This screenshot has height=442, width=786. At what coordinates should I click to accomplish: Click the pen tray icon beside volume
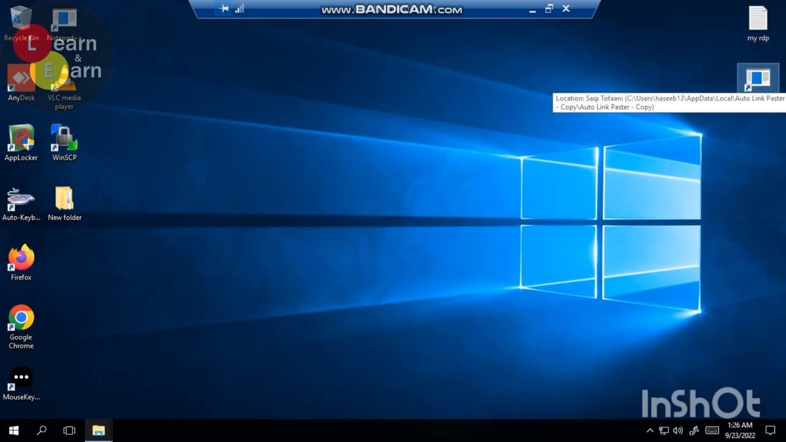[695, 430]
